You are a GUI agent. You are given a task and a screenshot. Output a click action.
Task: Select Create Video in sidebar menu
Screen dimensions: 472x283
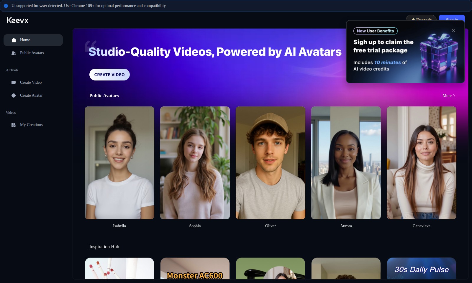33,83
